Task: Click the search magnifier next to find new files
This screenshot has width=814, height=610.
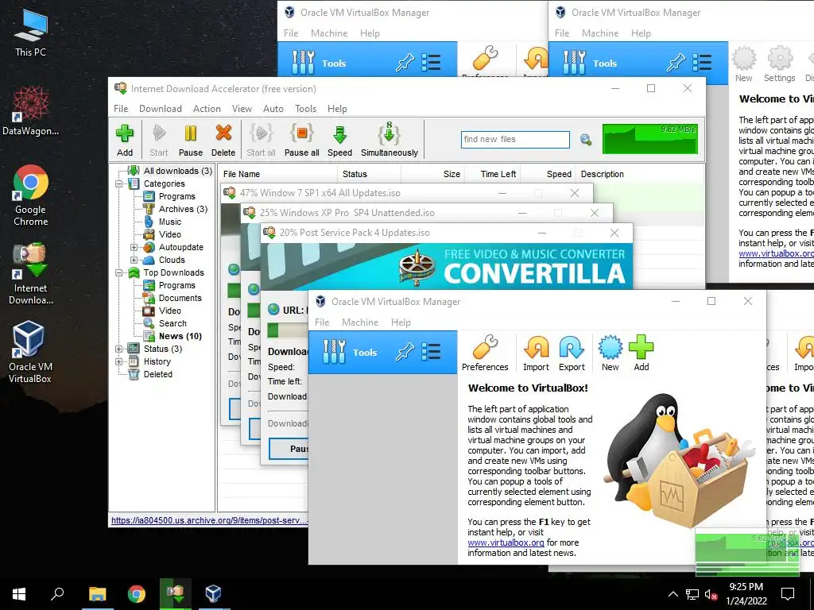Action: 586,140
